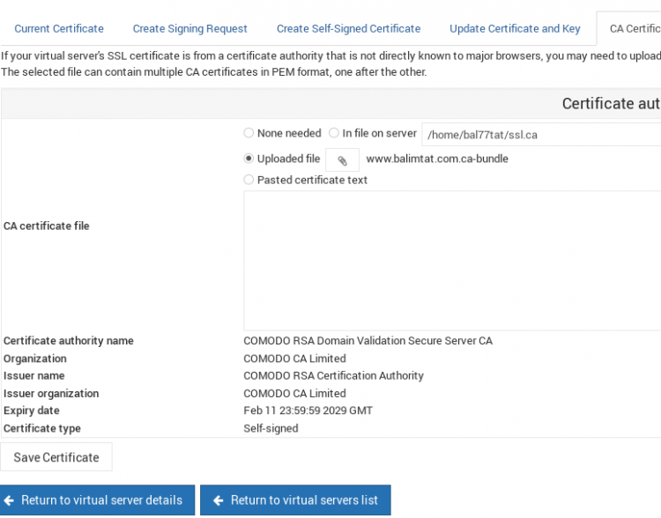Switch to the Current Certificate tab

pos(59,29)
